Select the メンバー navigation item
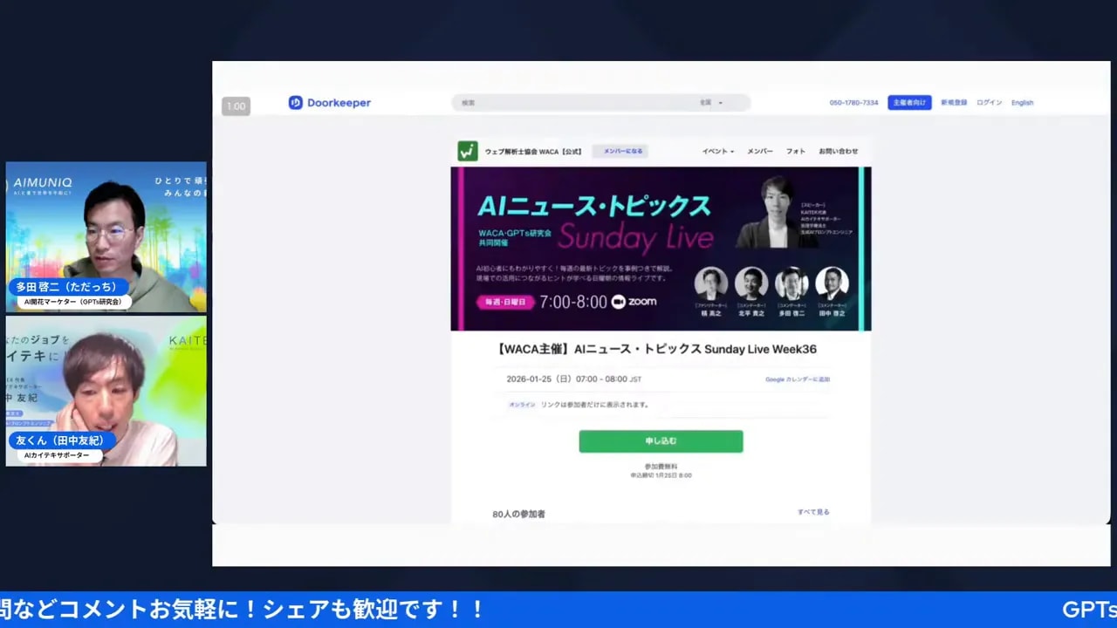1117x628 pixels. tap(758, 150)
